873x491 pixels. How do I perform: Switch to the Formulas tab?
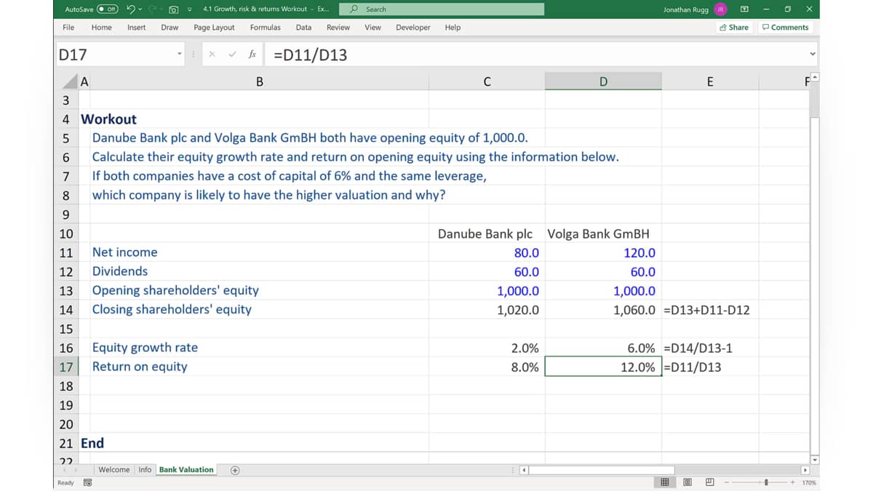pos(266,28)
